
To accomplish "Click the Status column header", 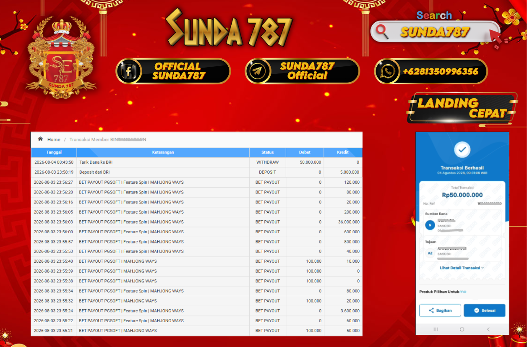I will (x=268, y=152).
